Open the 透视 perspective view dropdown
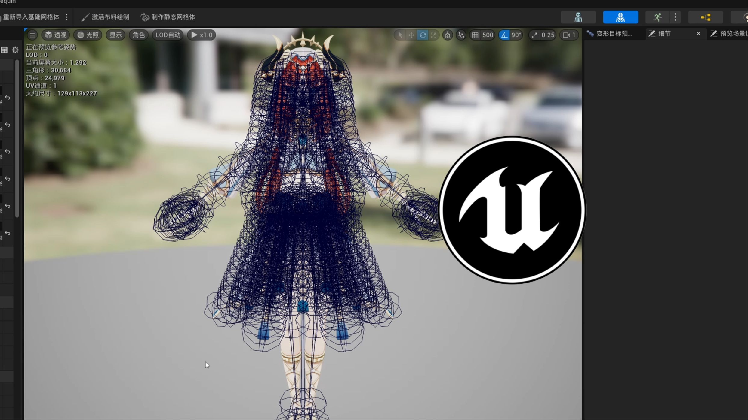This screenshot has height=420, width=748. (56, 35)
